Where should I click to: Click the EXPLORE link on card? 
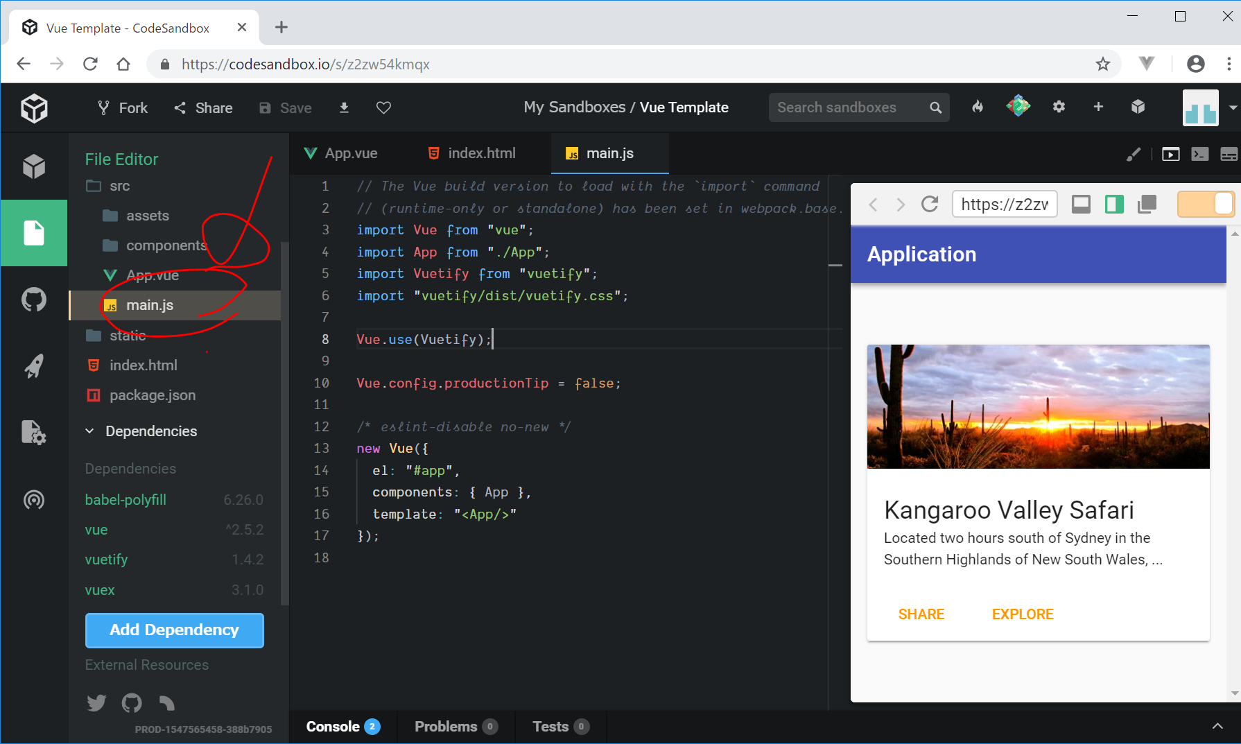[x=1022, y=614]
